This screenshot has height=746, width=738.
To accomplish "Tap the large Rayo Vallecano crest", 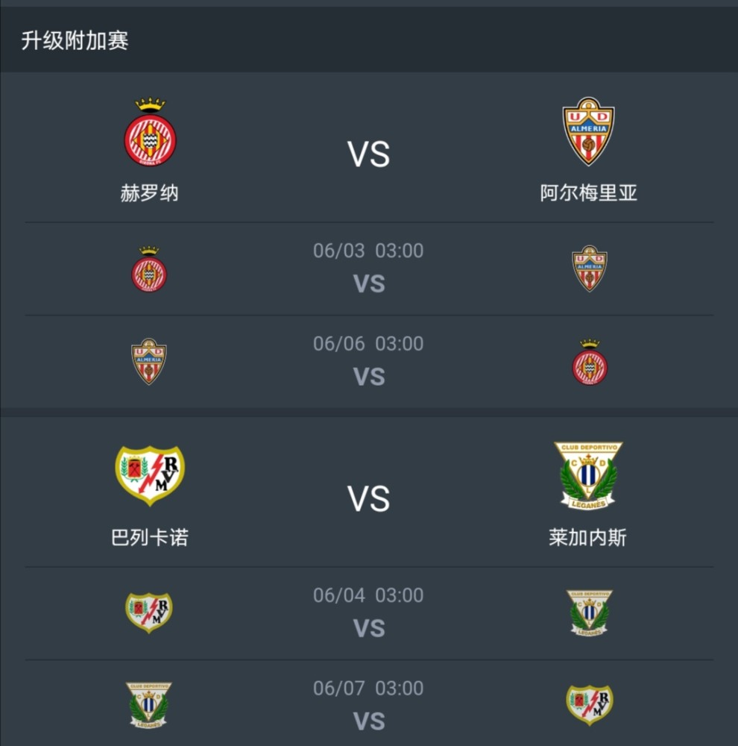I will (x=150, y=475).
